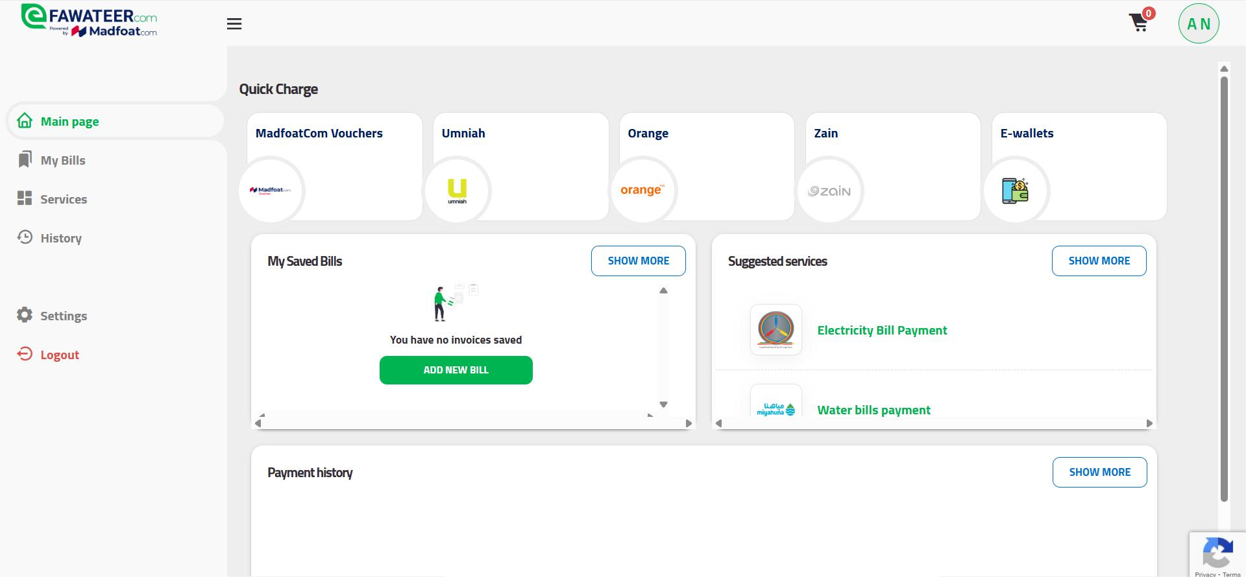The height and width of the screenshot is (577, 1246).
Task: Show more Suggested services
Action: [1099, 261]
